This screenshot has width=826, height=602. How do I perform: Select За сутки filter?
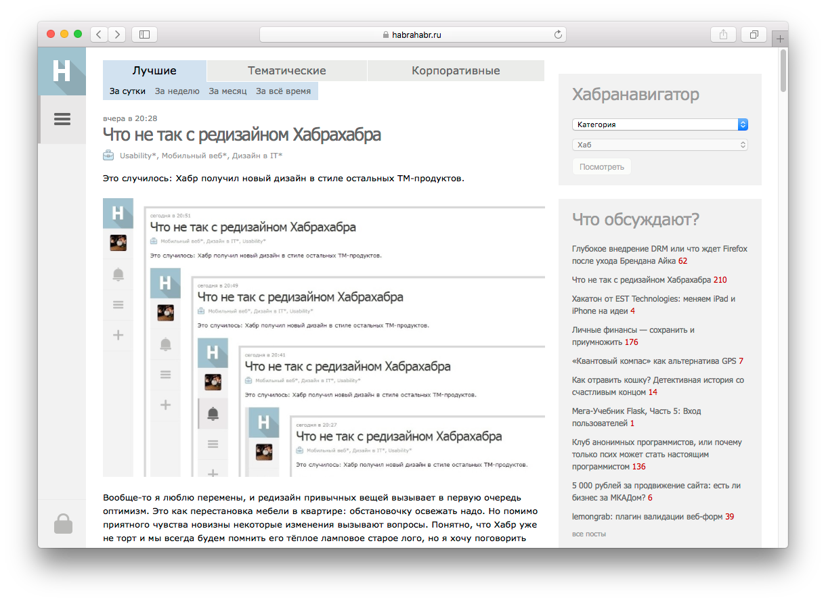tap(127, 91)
